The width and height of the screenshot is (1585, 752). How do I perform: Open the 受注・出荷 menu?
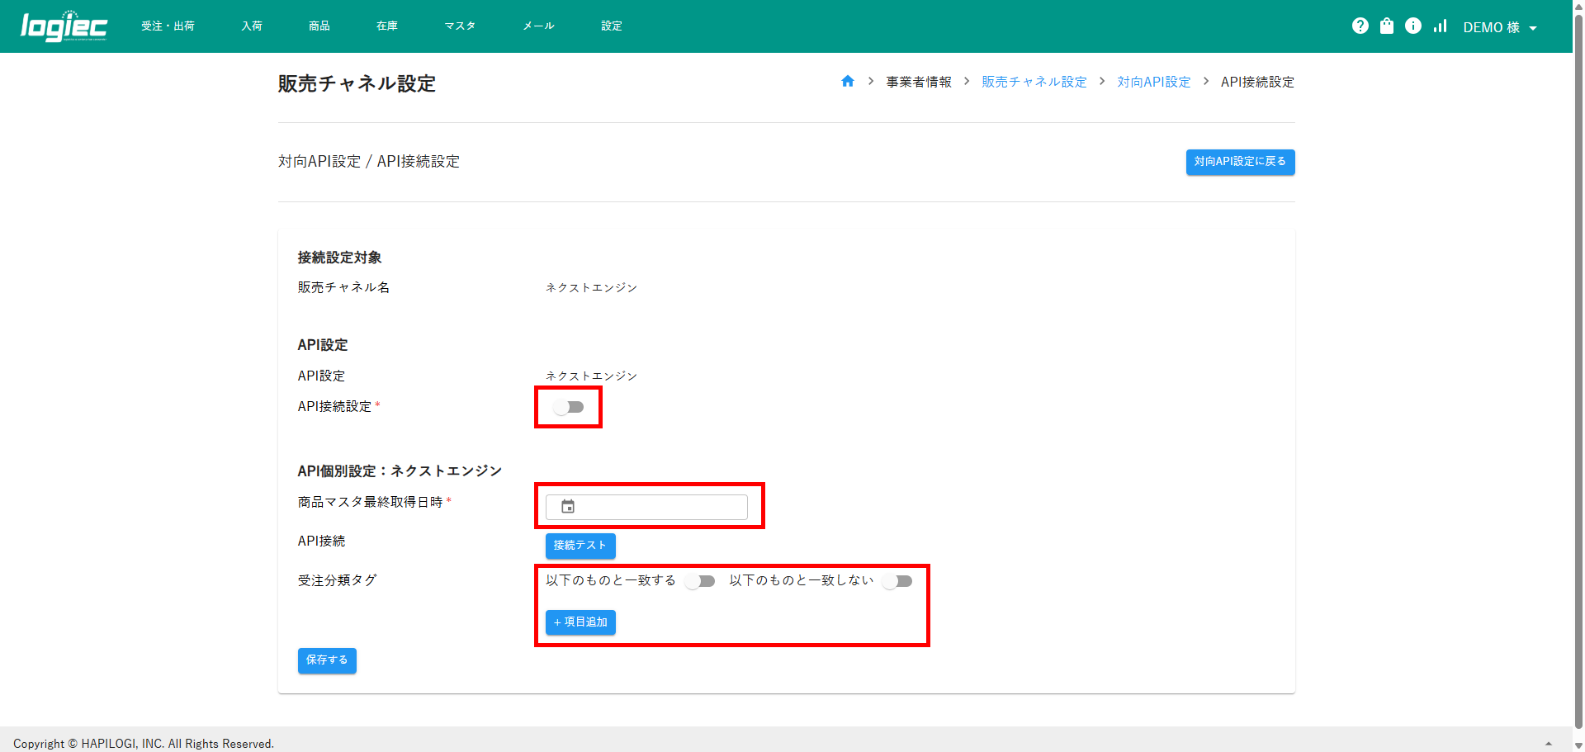click(x=168, y=26)
